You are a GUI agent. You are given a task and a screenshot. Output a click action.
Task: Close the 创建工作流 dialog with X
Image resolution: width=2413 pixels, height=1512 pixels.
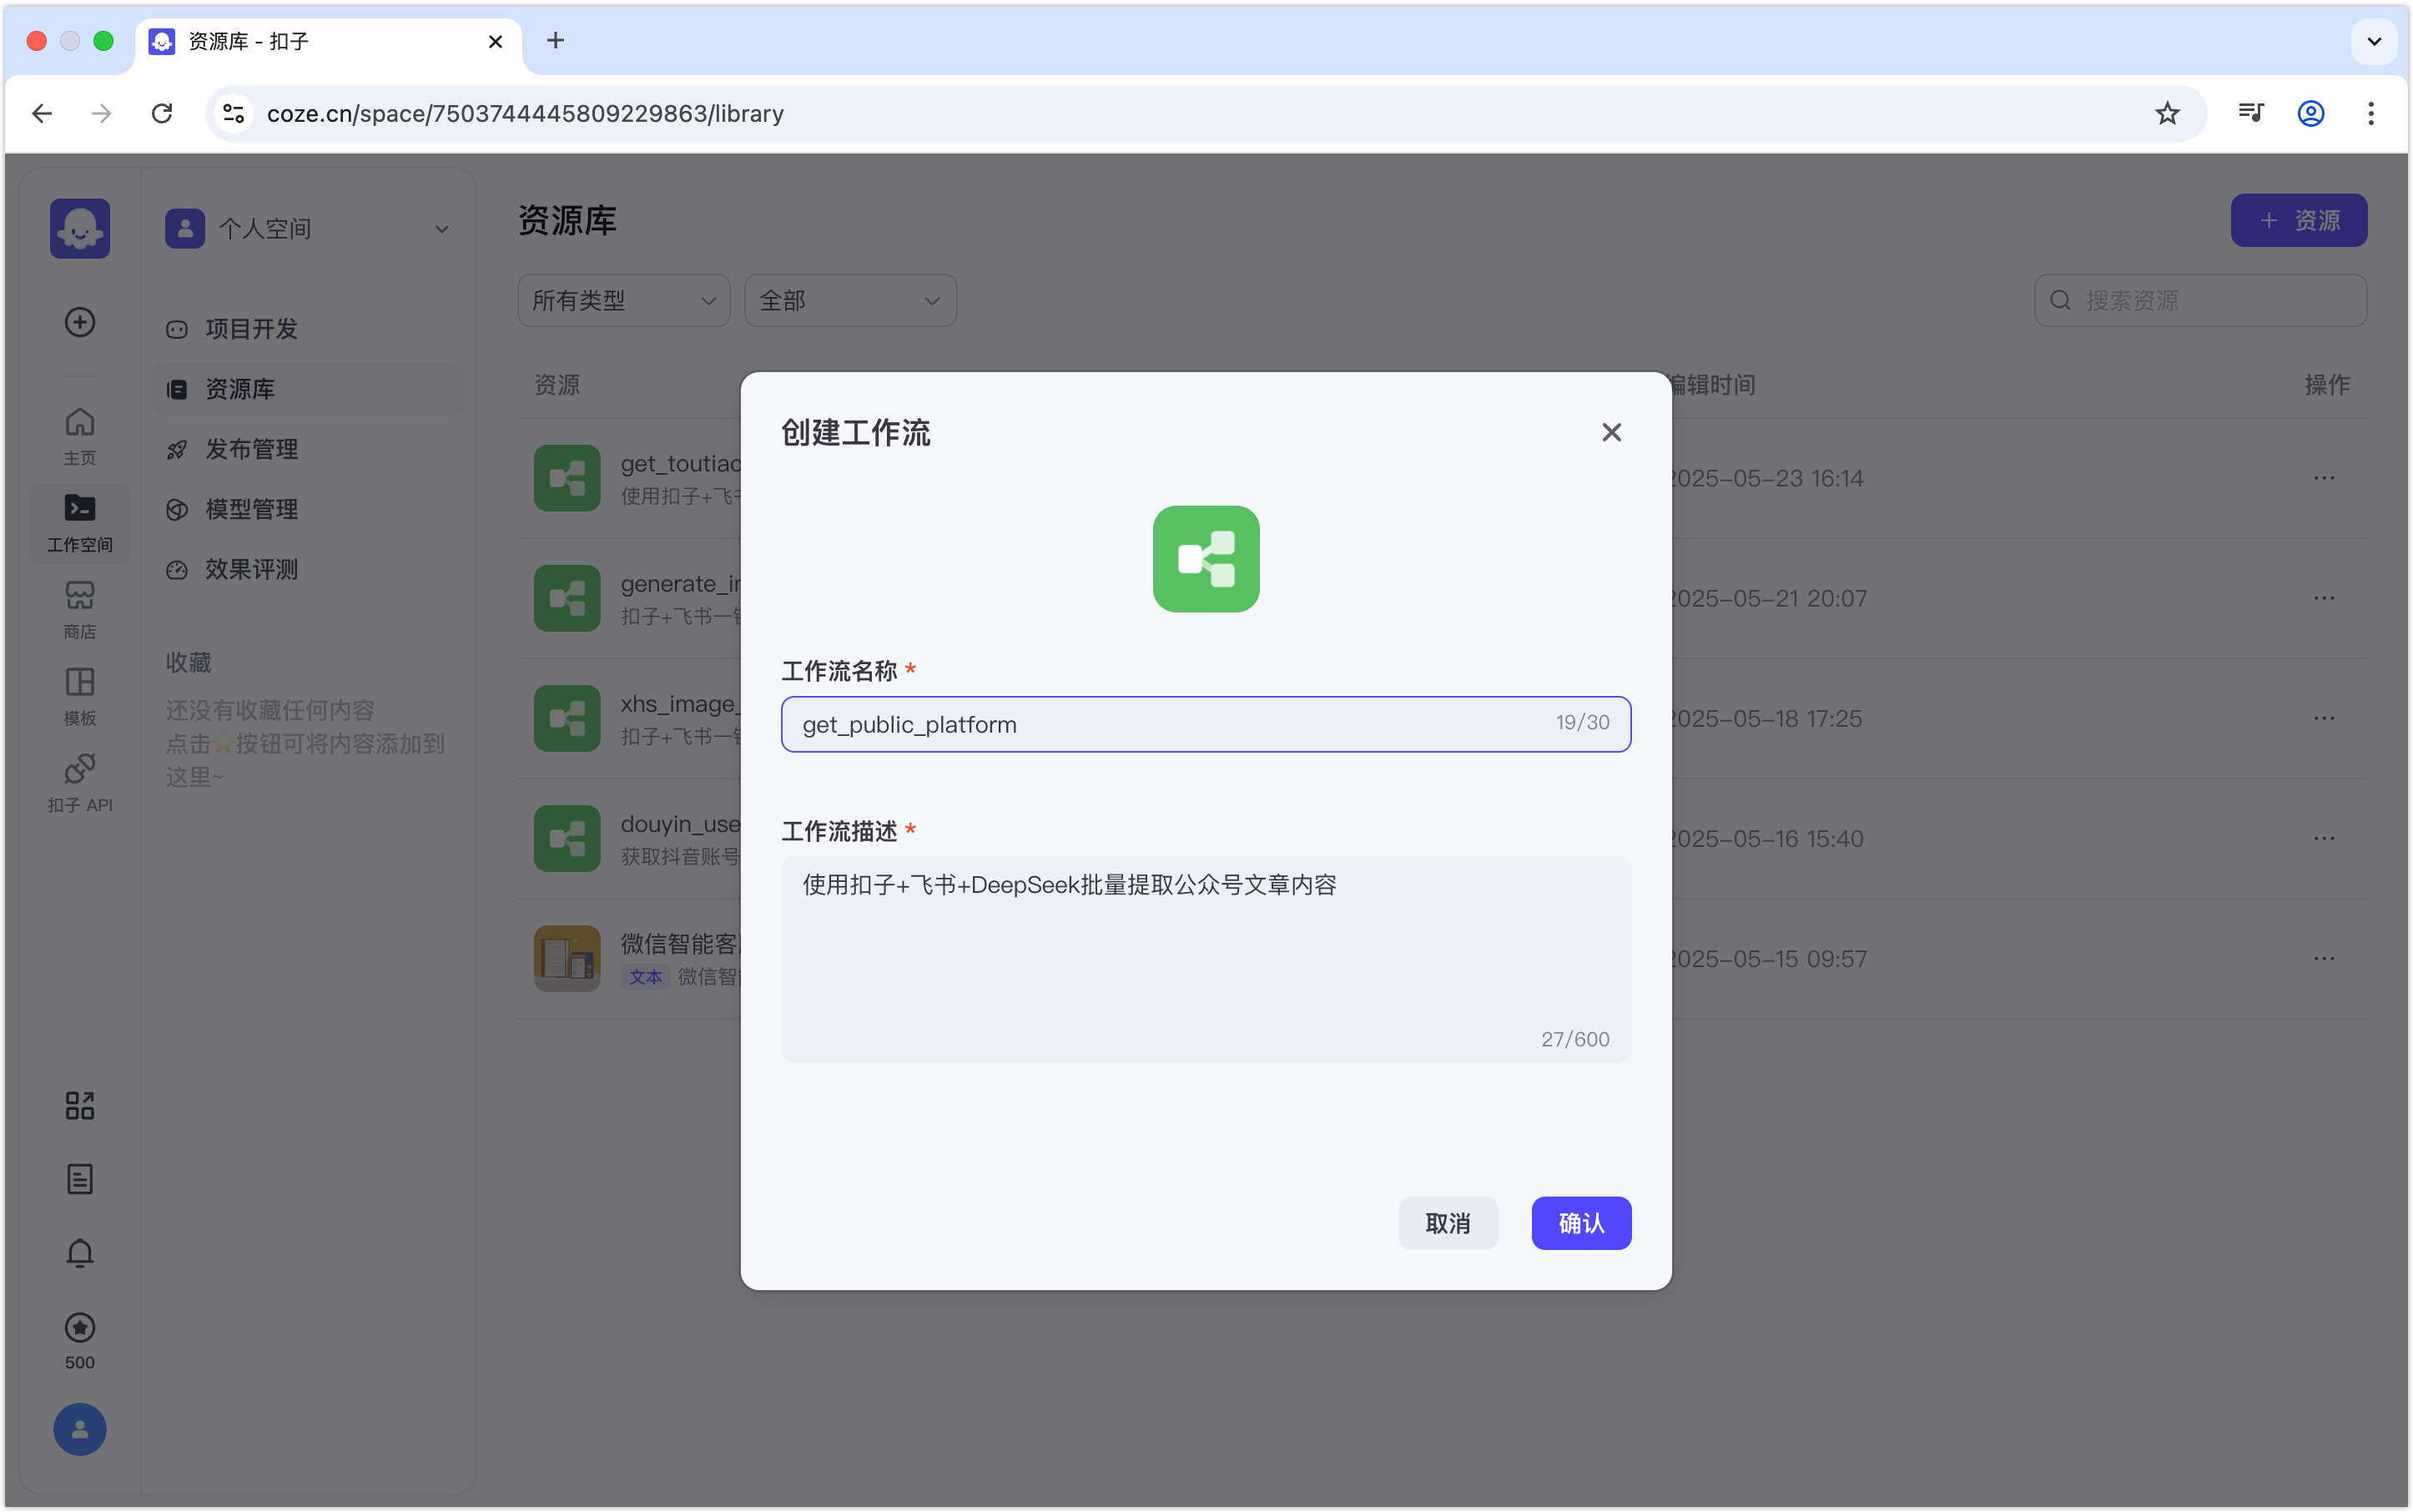click(1611, 432)
